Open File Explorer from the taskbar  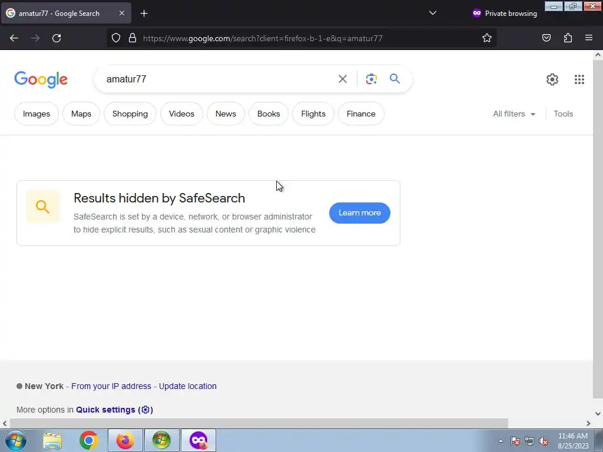52,440
